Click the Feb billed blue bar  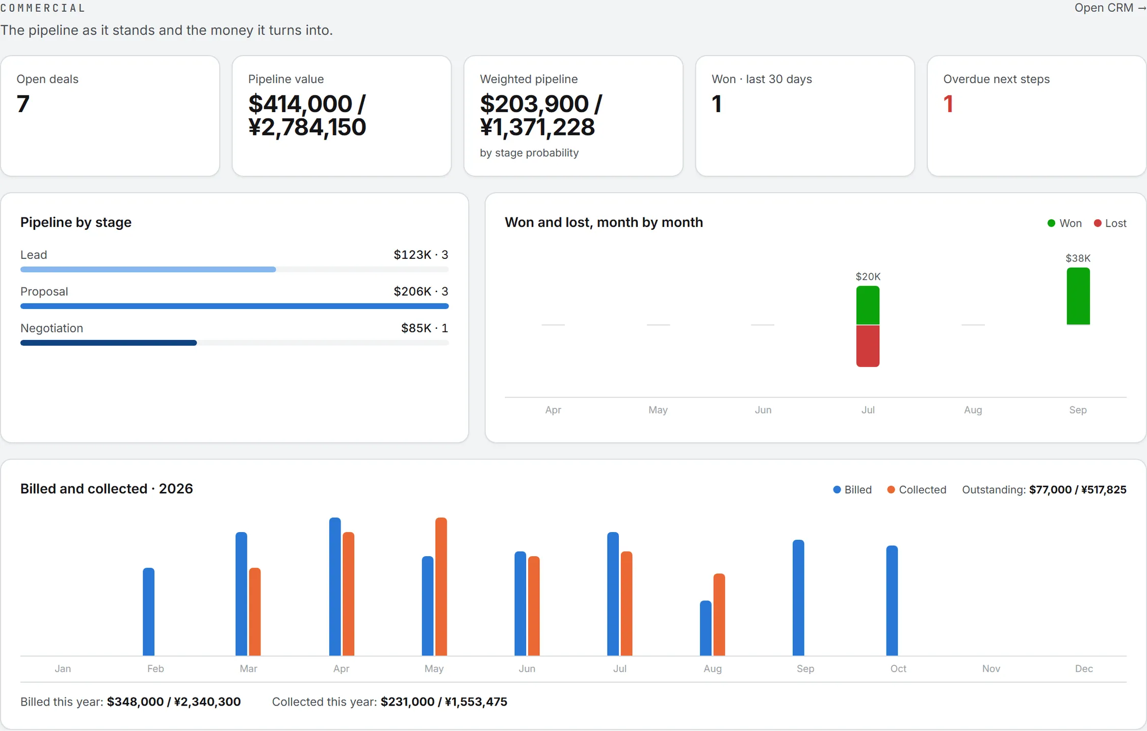click(148, 612)
